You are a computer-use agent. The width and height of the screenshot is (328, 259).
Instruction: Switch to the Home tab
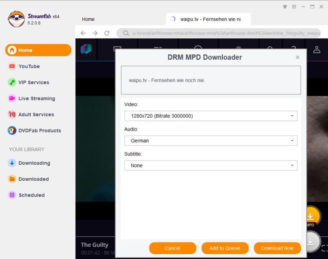pyautogui.click(x=88, y=19)
